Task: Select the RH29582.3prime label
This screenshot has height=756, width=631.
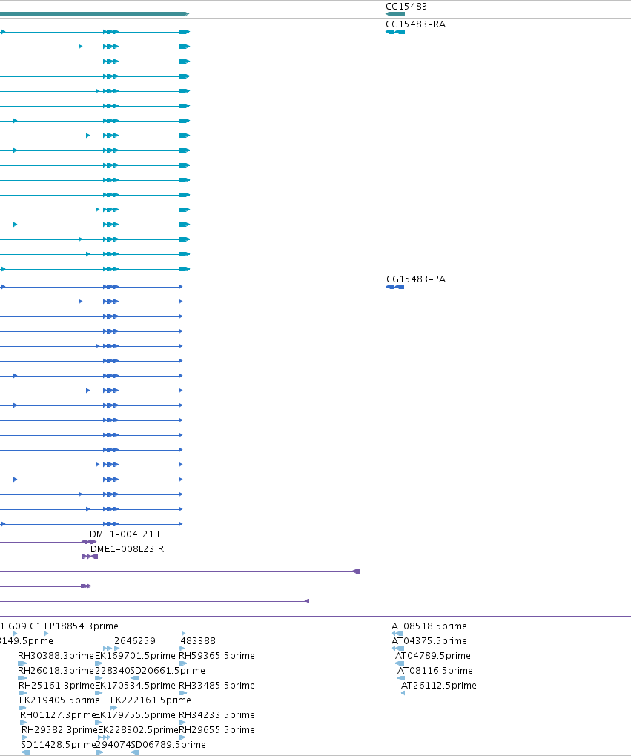Action: (59, 730)
